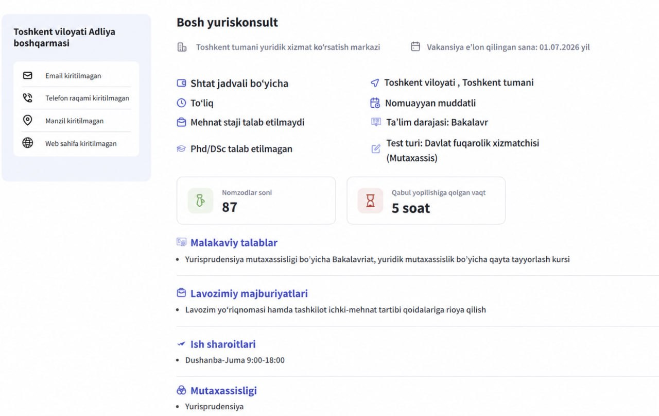Image resolution: width=659 pixels, height=416 pixels.
Task: Select the Mutaxassisligi section heading
Action: (223, 391)
